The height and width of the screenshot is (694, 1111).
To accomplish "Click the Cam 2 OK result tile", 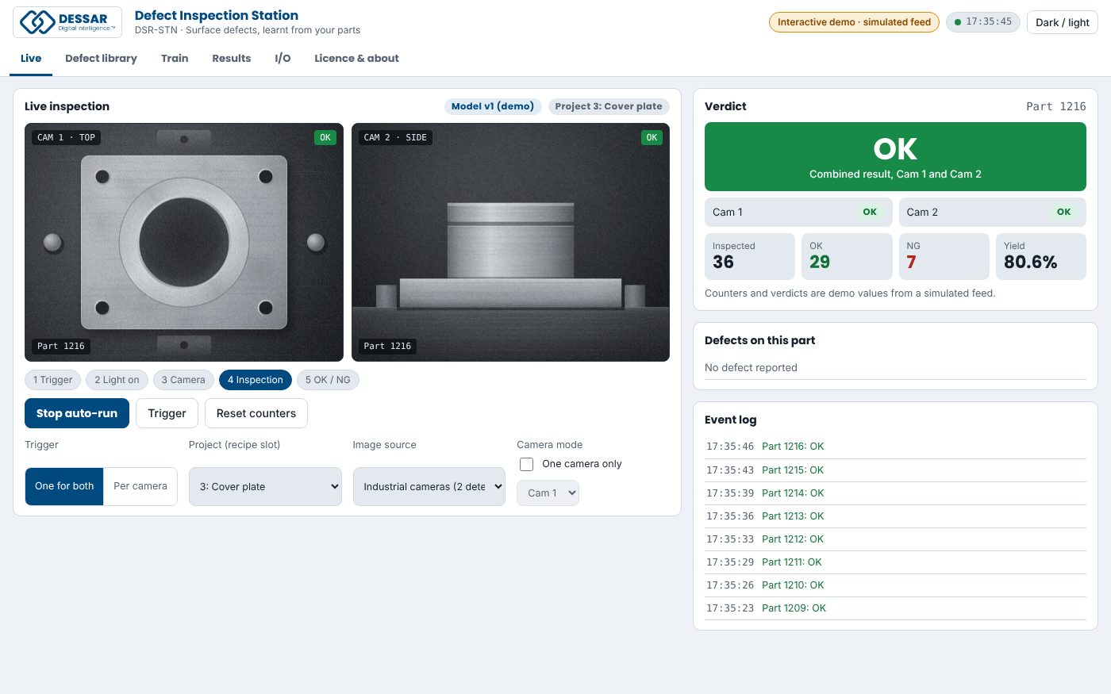I will click(993, 212).
